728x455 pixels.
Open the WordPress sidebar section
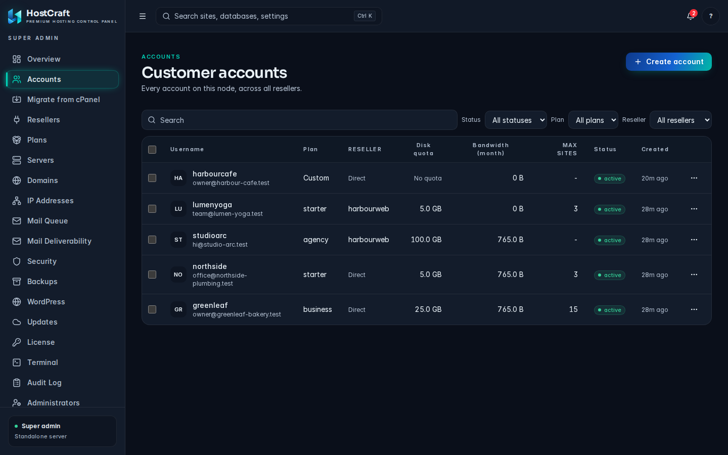tap(63, 302)
